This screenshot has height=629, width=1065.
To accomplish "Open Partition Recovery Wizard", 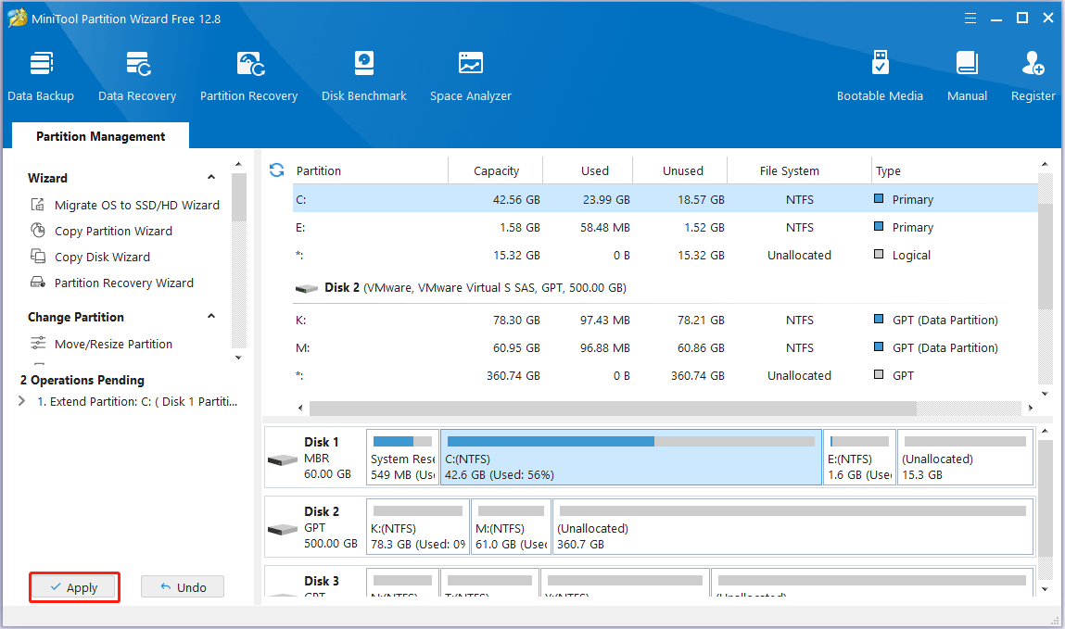I will tap(123, 283).
